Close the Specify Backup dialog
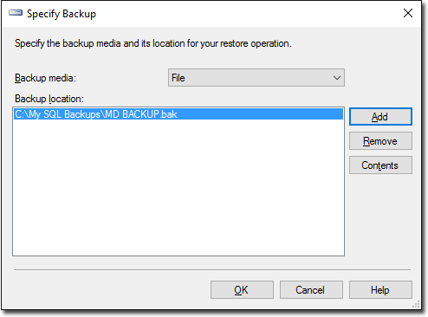Image resolution: width=428 pixels, height=317 pixels. click(408, 13)
